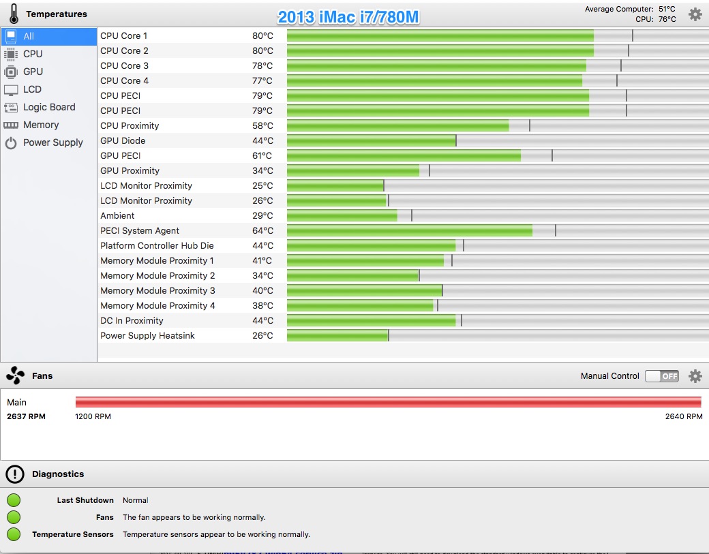The image size is (709, 554).
Task: Click the Power Supply icon in sidebar
Action: click(11, 143)
